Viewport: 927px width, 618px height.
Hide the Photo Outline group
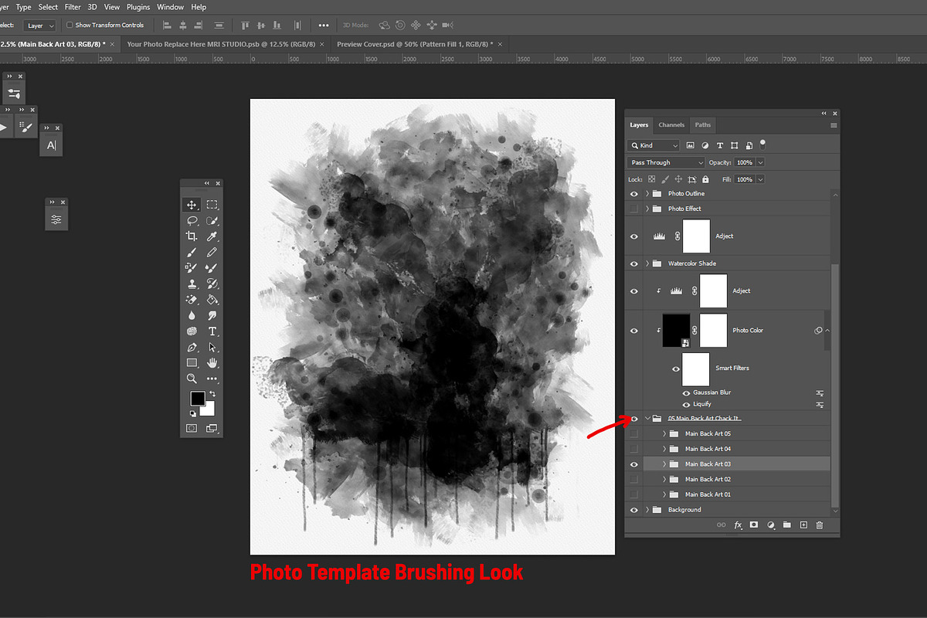pyautogui.click(x=634, y=194)
